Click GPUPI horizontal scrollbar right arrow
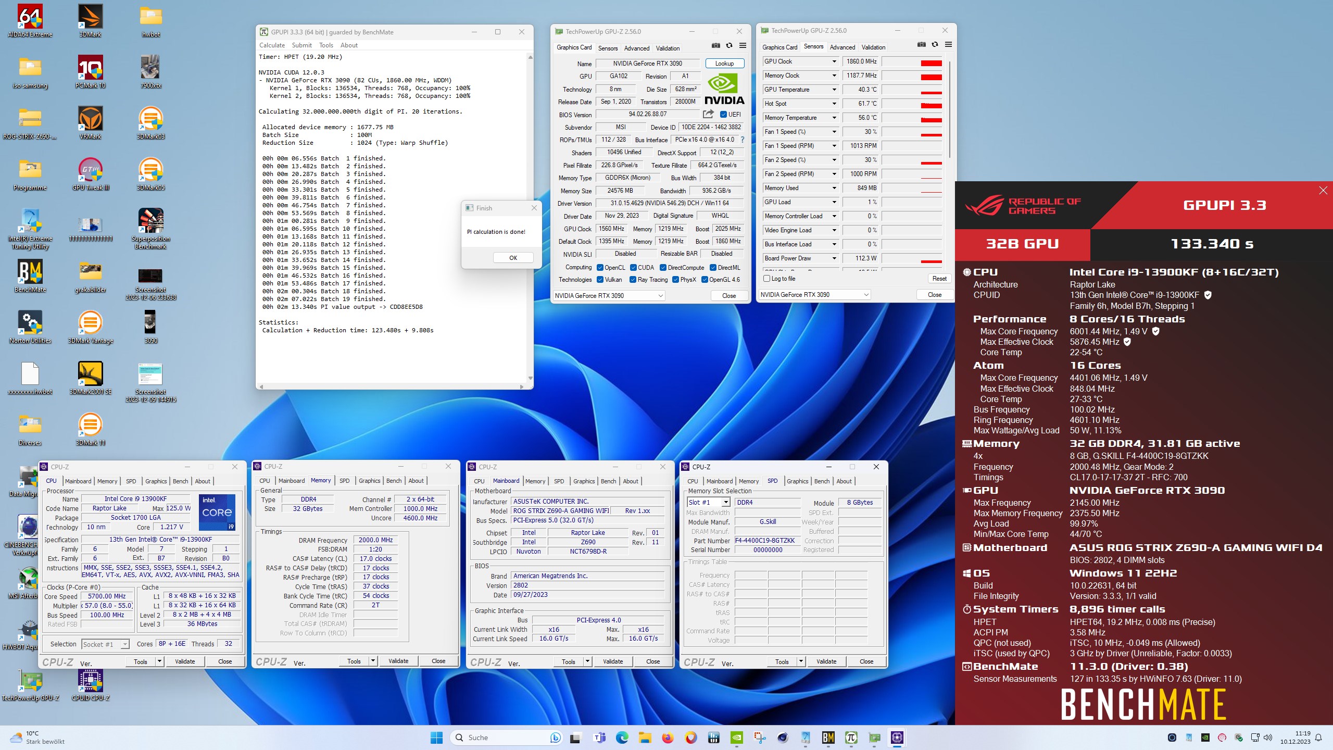 522,386
